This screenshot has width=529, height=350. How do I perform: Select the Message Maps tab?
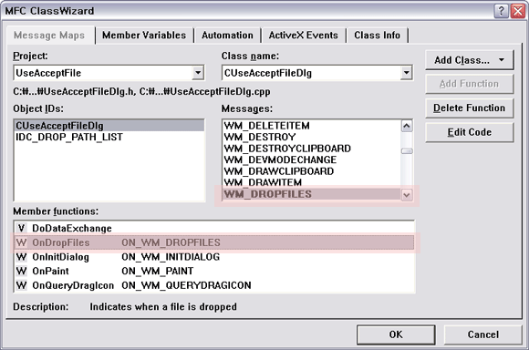coord(49,35)
